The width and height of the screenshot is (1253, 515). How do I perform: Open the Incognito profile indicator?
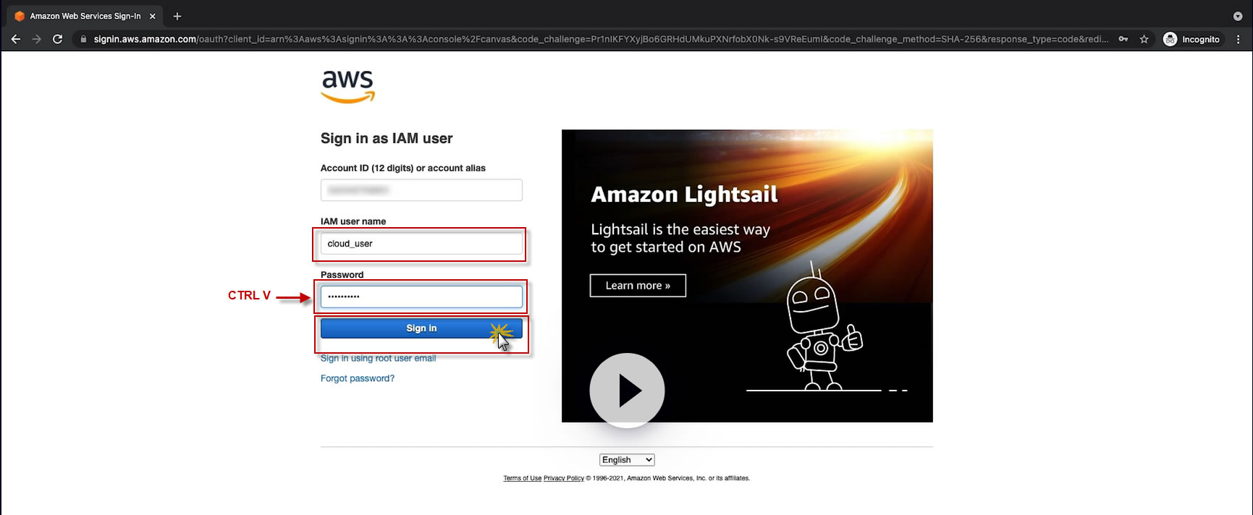(1191, 39)
